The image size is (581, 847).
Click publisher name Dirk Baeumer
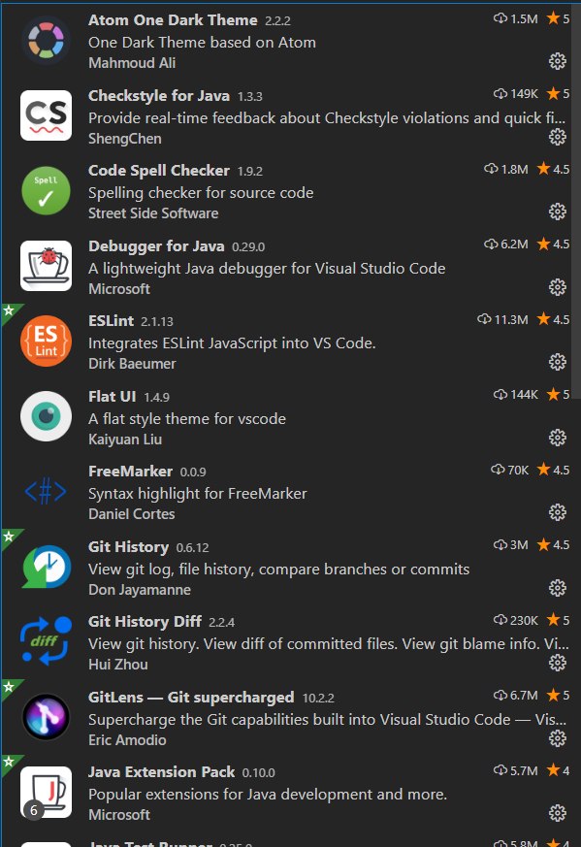[132, 364]
